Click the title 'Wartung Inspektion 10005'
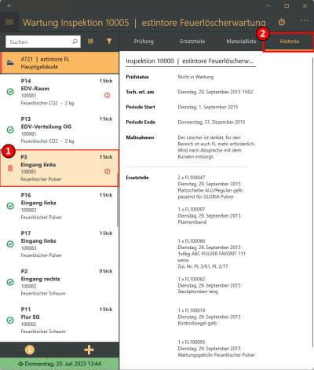The image size is (314, 370). tap(76, 23)
